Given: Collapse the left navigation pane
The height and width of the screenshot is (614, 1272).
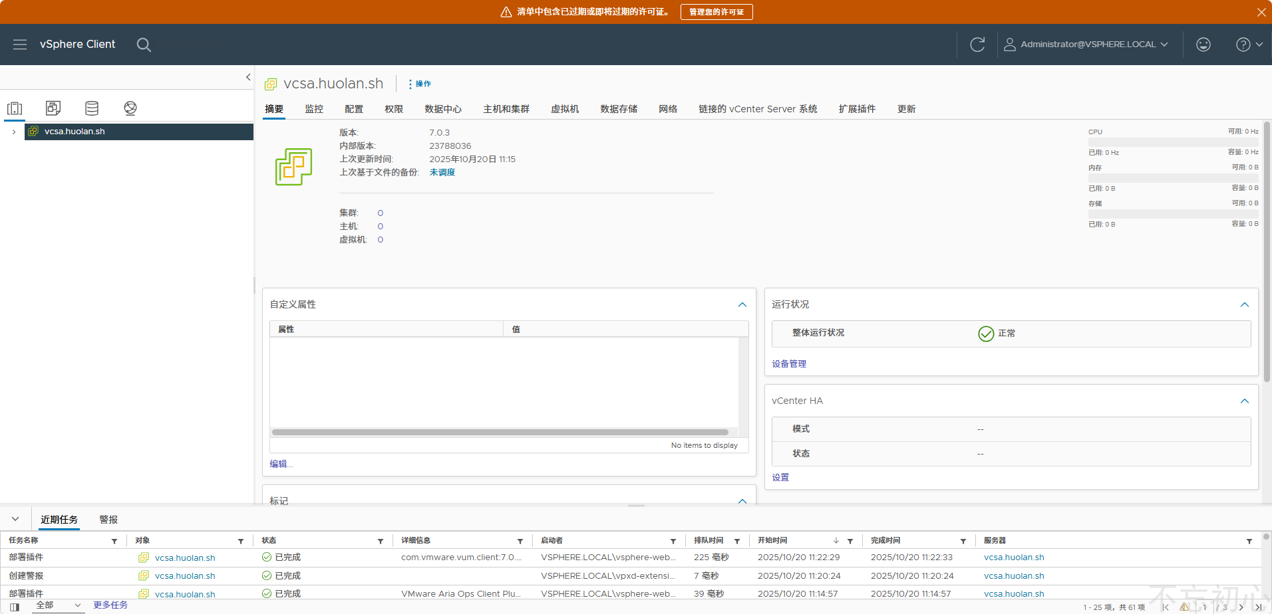Looking at the screenshot, I should (248, 77).
